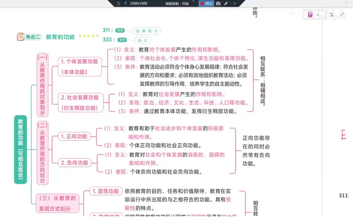Select the (三)从教育的呈现方式划分 node

[58, 204]
